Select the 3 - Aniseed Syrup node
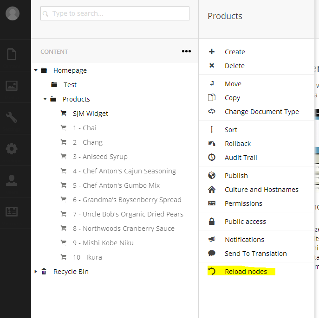 [100, 157]
